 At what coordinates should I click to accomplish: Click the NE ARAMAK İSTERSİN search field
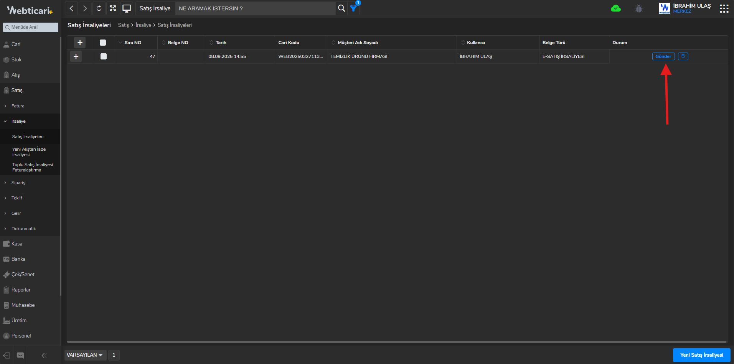(255, 8)
